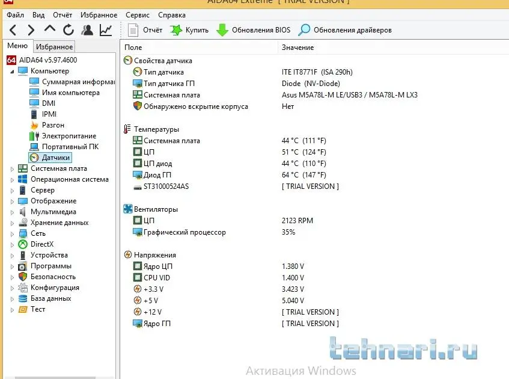The width and height of the screenshot is (509, 379).
Task: Select Электропитание in the tree
Action: [x=63, y=136]
